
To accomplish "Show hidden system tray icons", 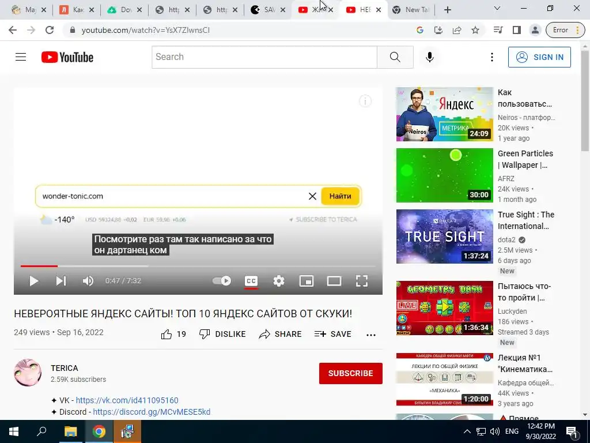I will coord(467,431).
